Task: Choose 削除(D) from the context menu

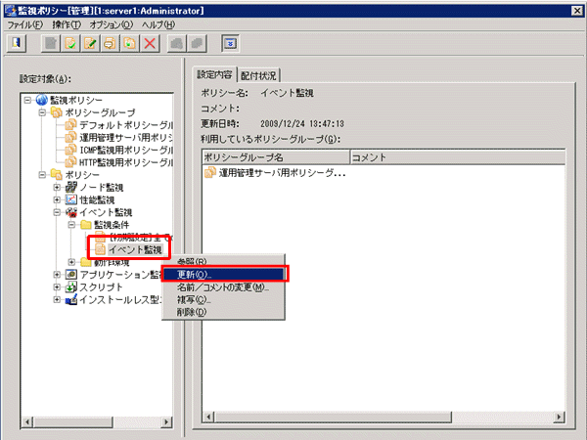Action: pyautogui.click(x=192, y=313)
